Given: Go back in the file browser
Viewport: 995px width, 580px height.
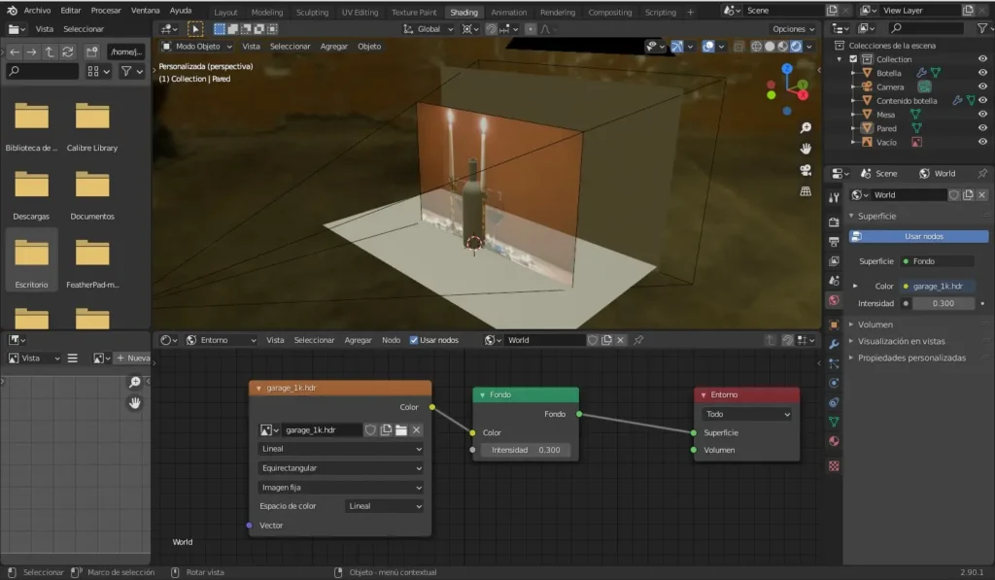Looking at the screenshot, I should pos(15,52).
